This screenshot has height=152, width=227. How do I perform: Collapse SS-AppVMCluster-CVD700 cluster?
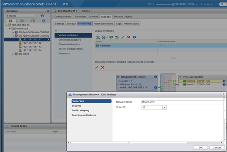pos(13,36)
